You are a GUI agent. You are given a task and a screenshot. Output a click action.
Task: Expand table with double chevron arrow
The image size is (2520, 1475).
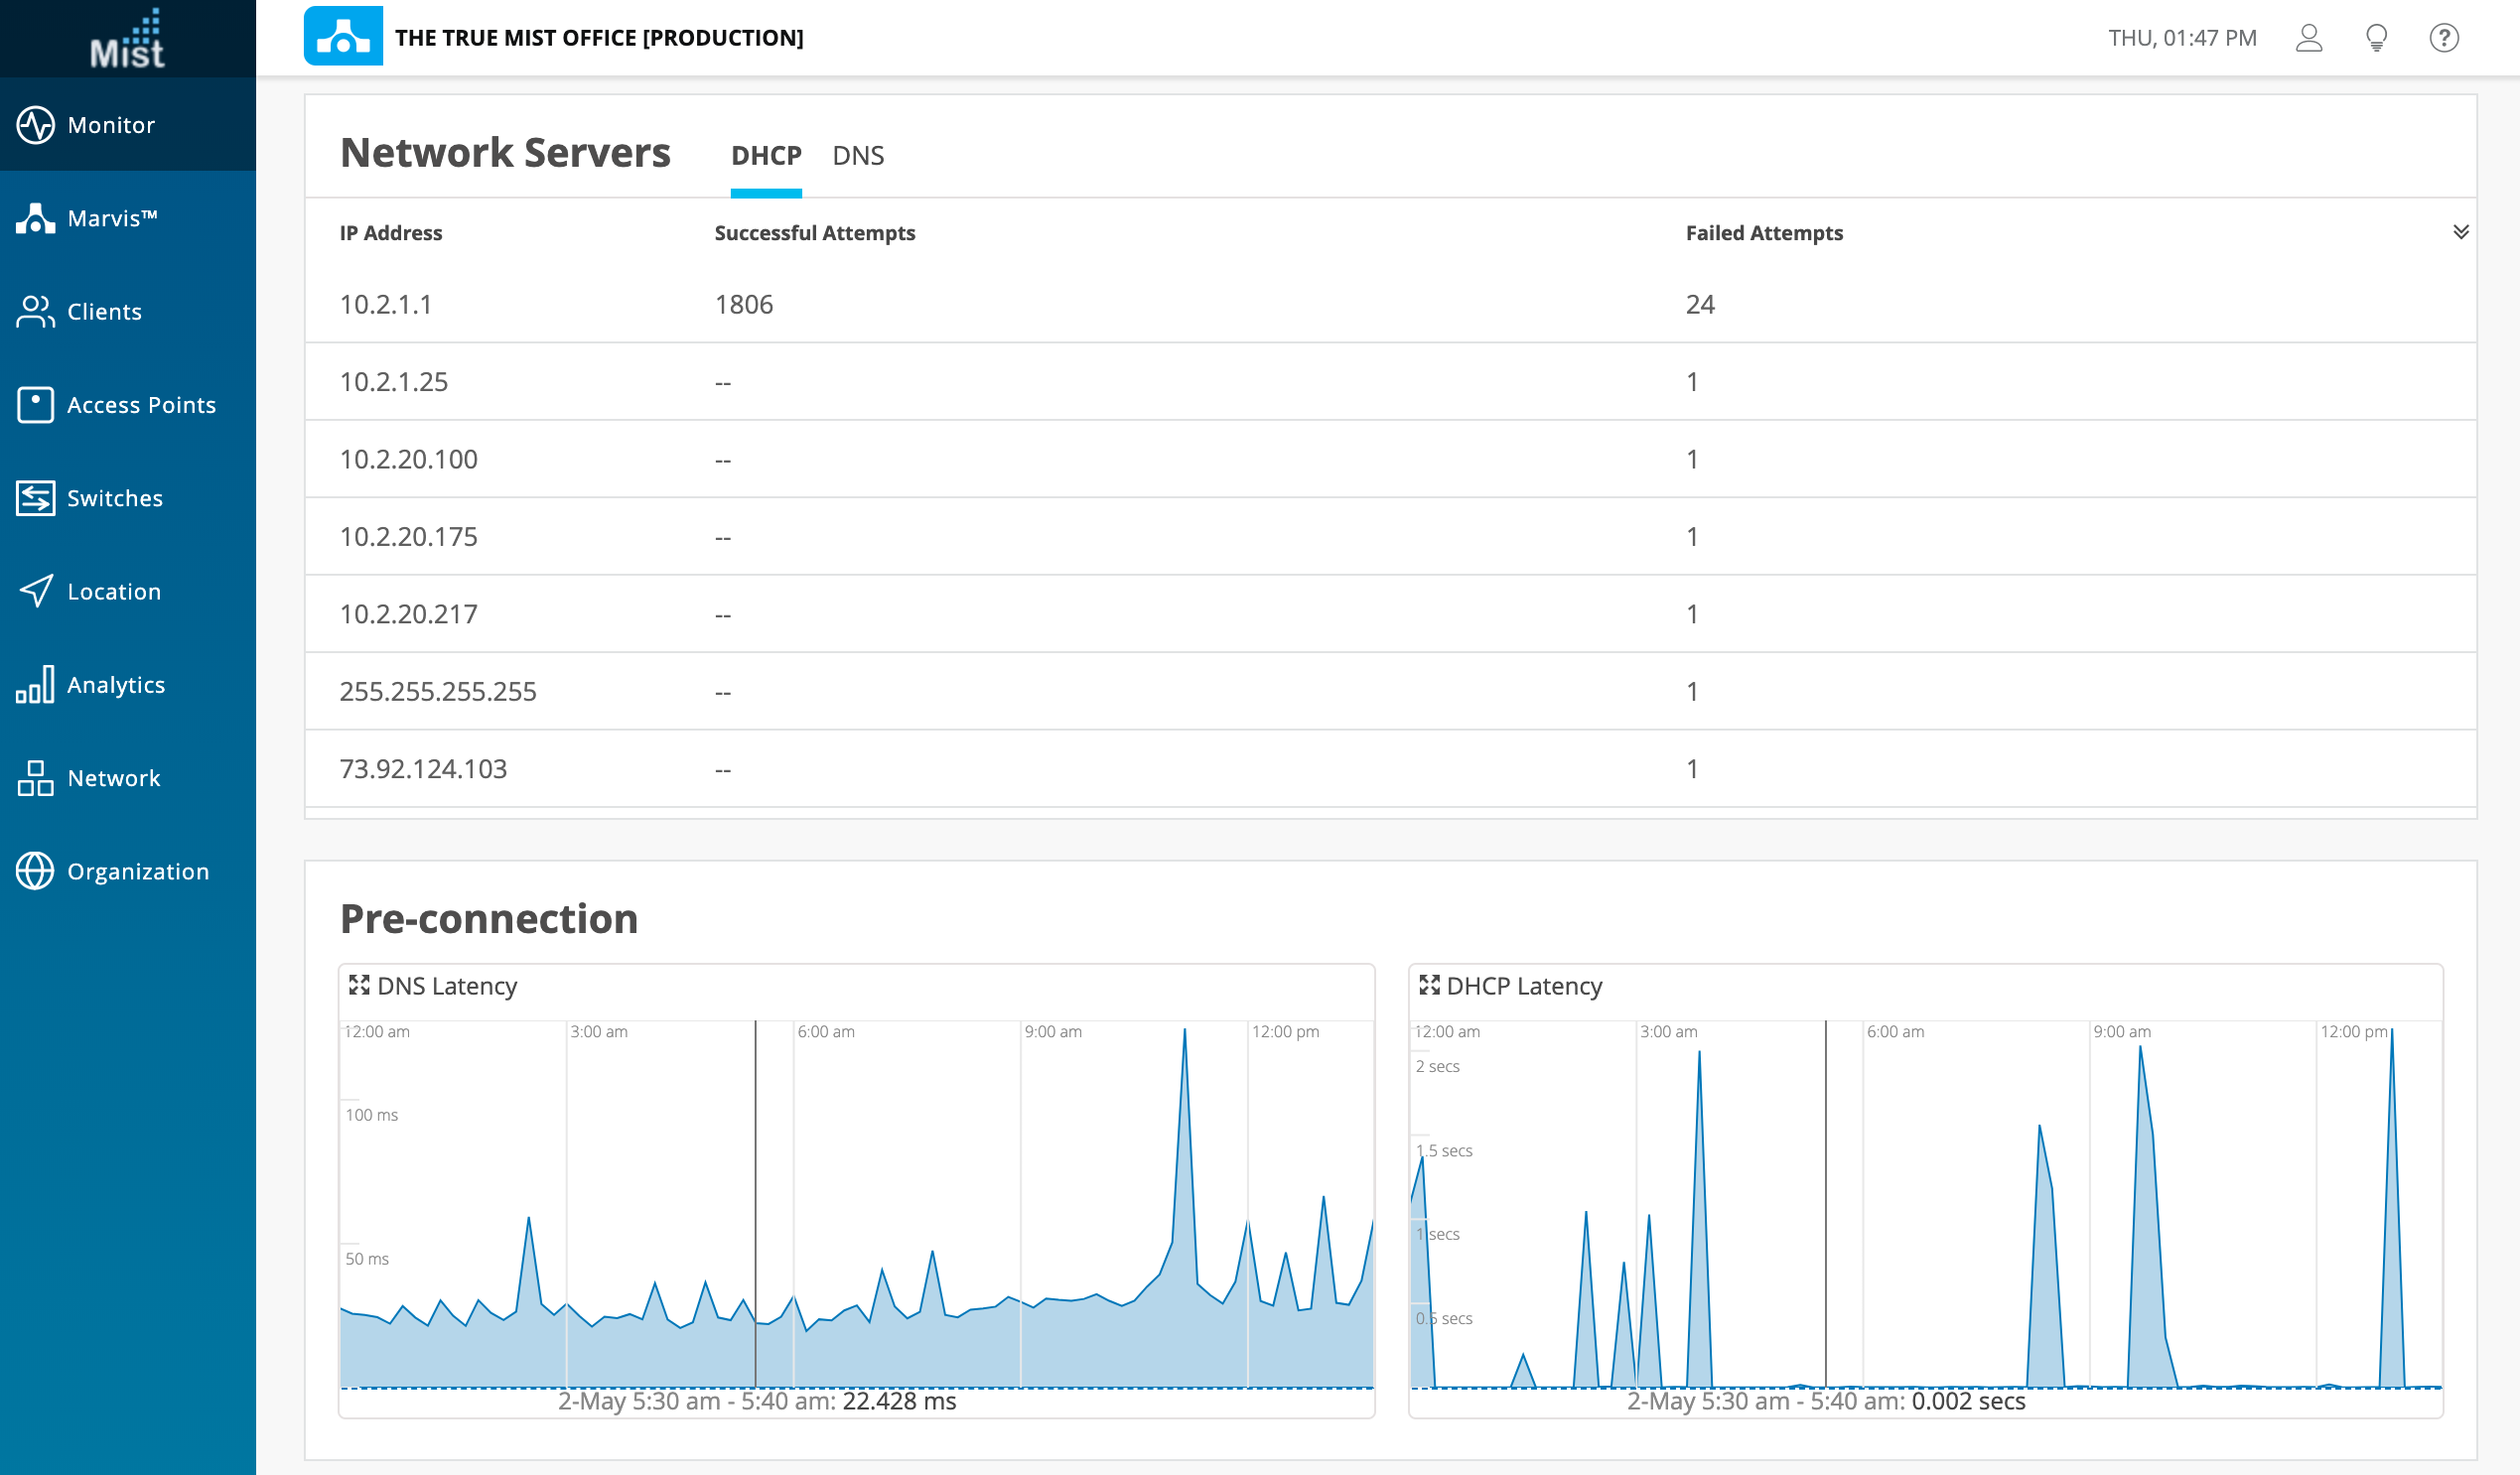click(2460, 232)
